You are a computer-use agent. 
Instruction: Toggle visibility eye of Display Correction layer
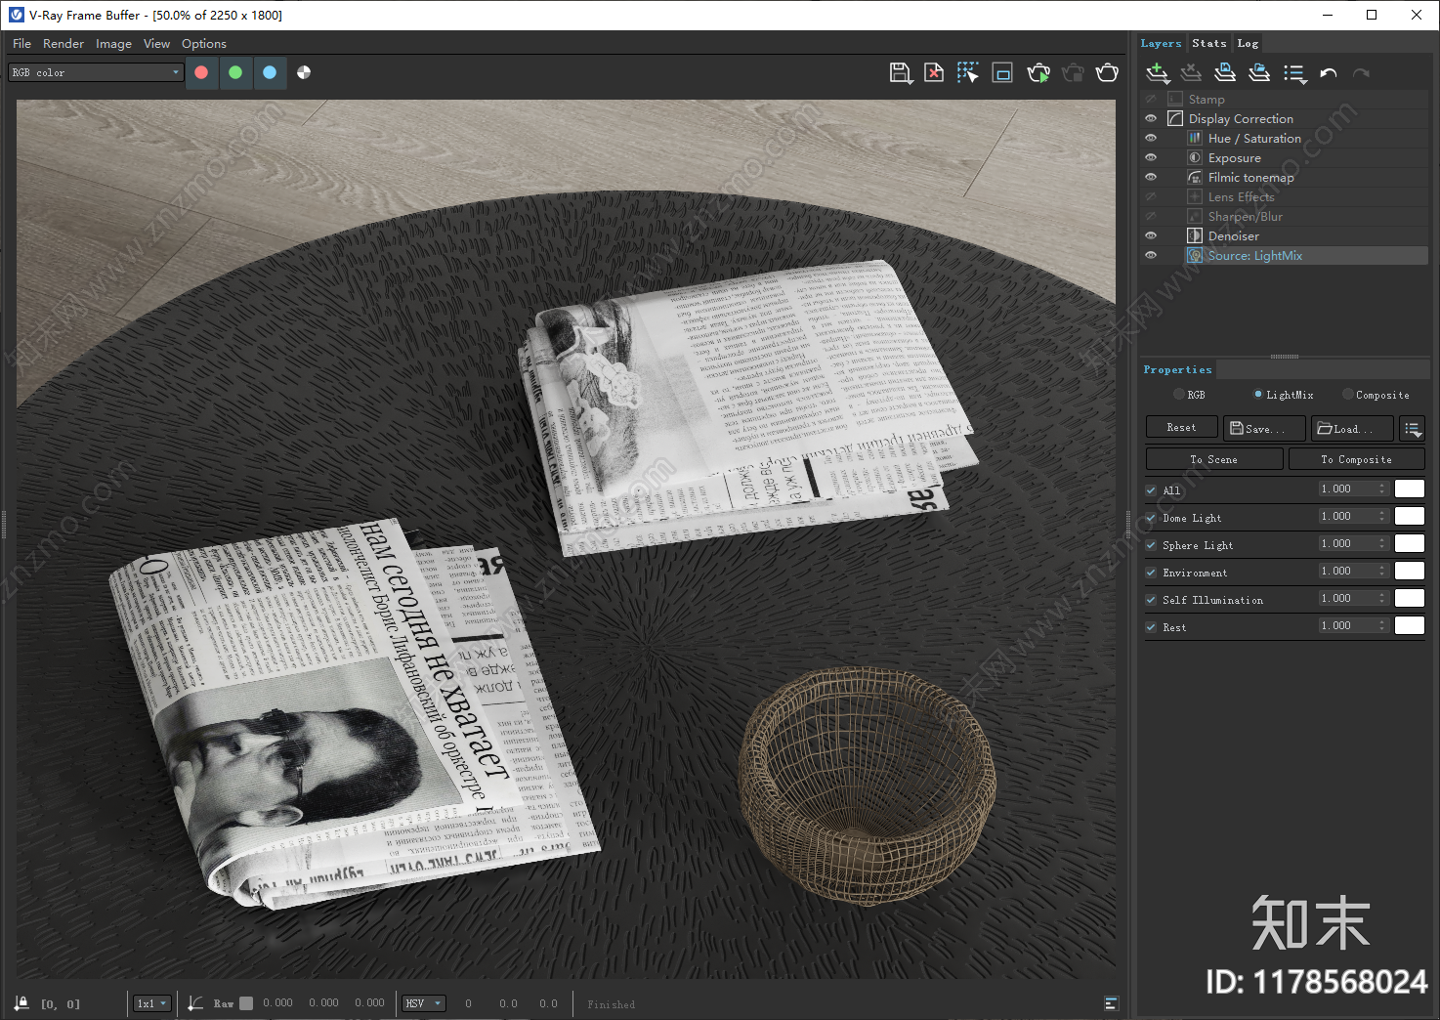point(1151,118)
